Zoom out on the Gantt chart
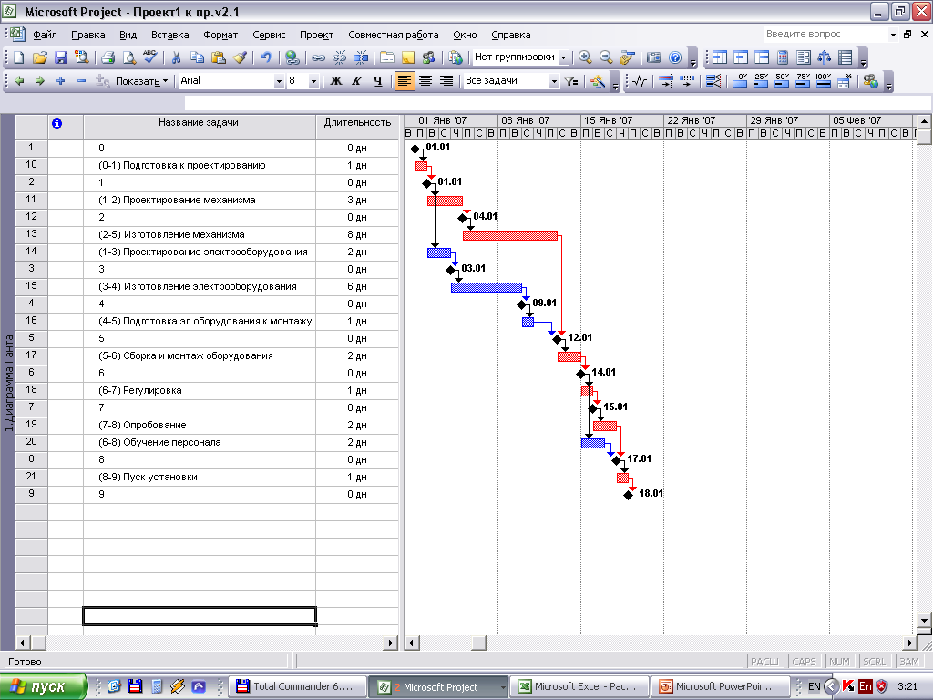This screenshot has height=700, width=933. 606,57
